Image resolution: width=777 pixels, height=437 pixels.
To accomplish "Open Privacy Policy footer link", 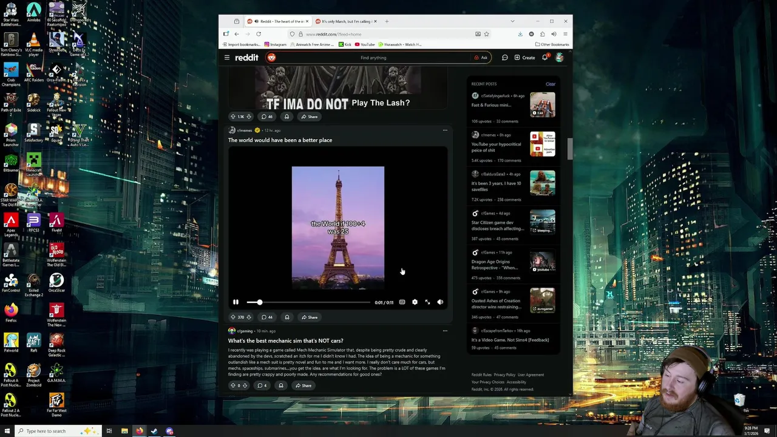I will point(504,374).
